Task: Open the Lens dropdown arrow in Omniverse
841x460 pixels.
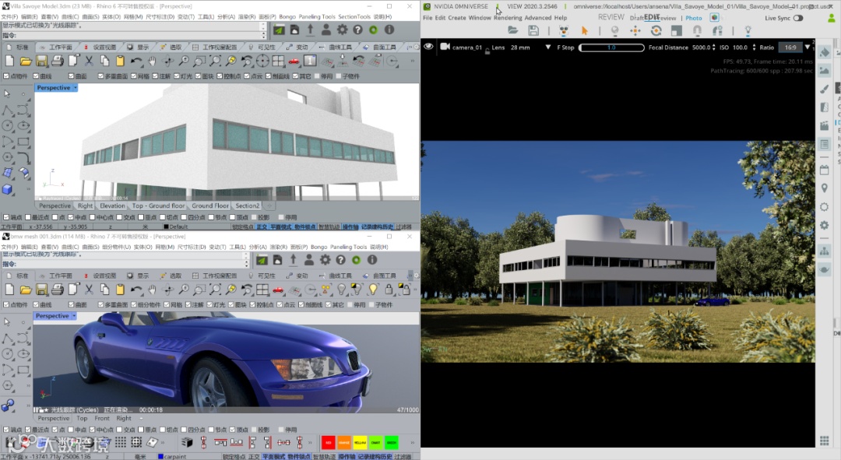Action: [x=547, y=47]
